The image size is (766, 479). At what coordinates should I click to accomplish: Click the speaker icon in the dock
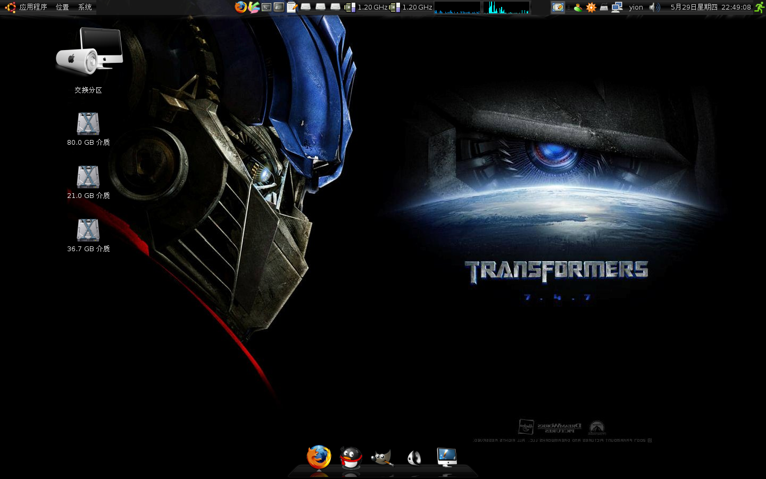point(414,458)
